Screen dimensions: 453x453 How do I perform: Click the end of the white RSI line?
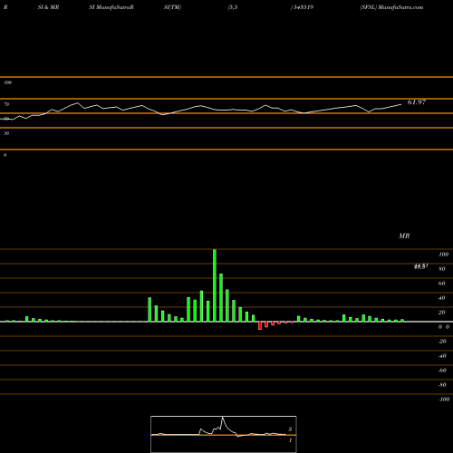401,104
